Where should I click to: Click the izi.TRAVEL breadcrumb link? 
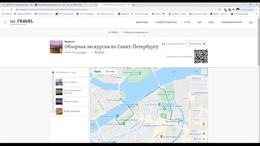tap(113, 32)
